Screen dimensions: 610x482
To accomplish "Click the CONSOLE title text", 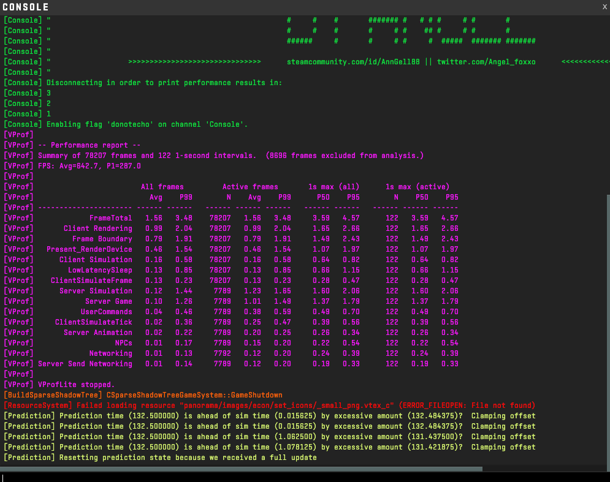I will 26,7.
